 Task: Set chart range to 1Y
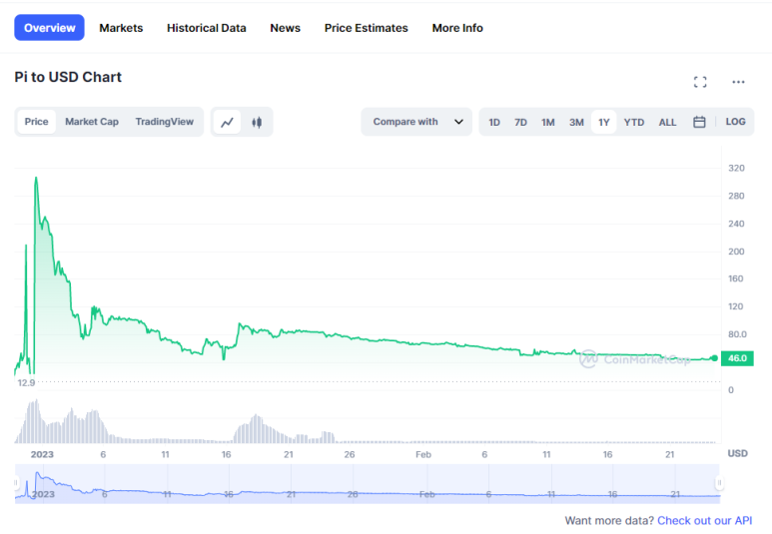pos(604,122)
